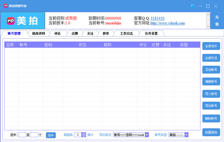Click the skin/theme shirt icon in title bar
This screenshot has width=224, height=142.
click(x=192, y=6)
